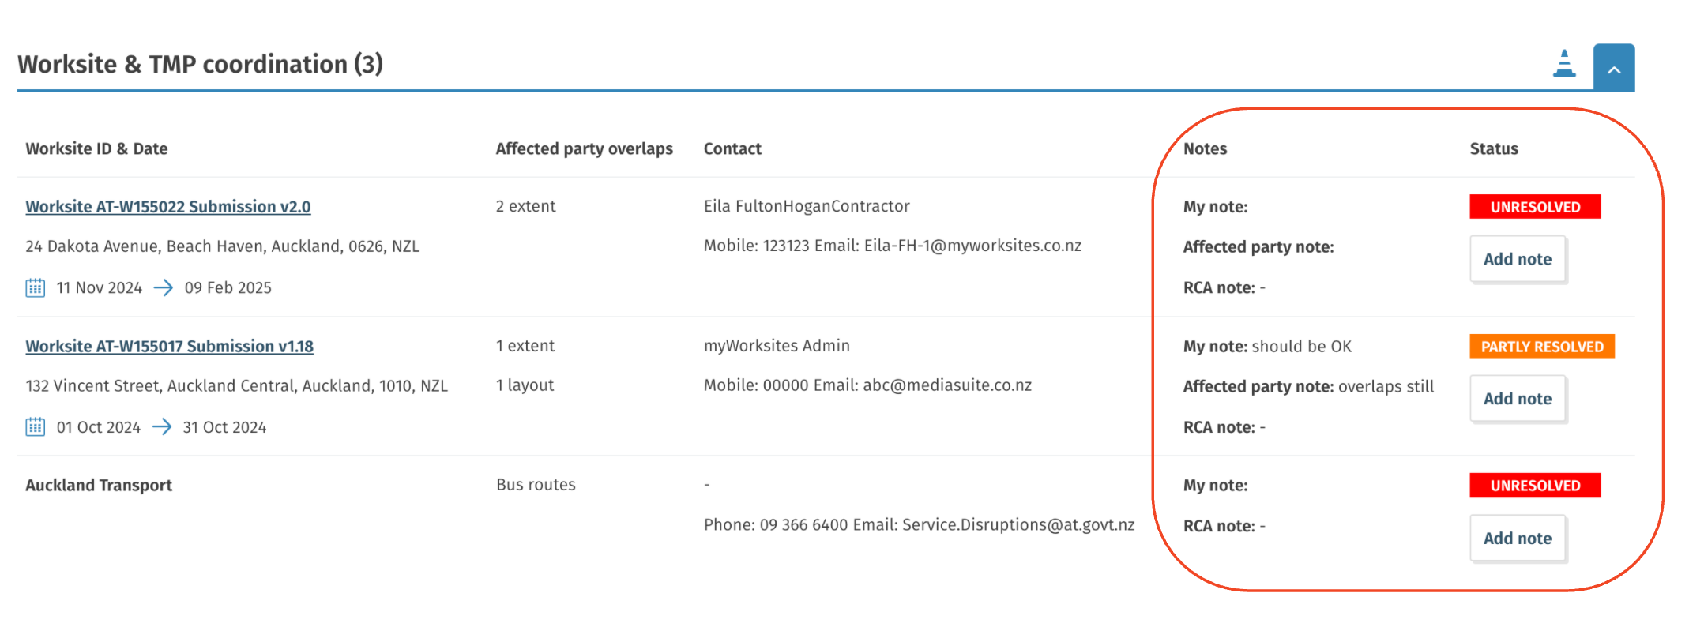
Task: Click the Notes column header
Action: click(x=1205, y=148)
